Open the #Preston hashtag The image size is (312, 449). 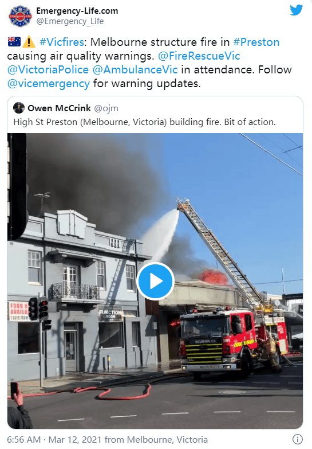point(256,42)
